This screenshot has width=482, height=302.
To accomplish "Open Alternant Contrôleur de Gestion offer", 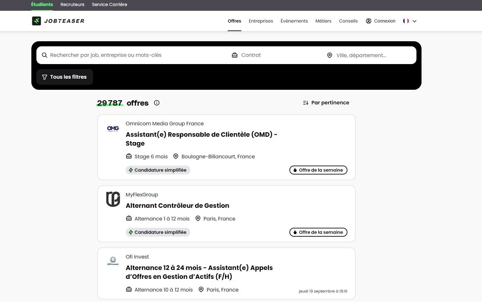I will pyautogui.click(x=177, y=206).
